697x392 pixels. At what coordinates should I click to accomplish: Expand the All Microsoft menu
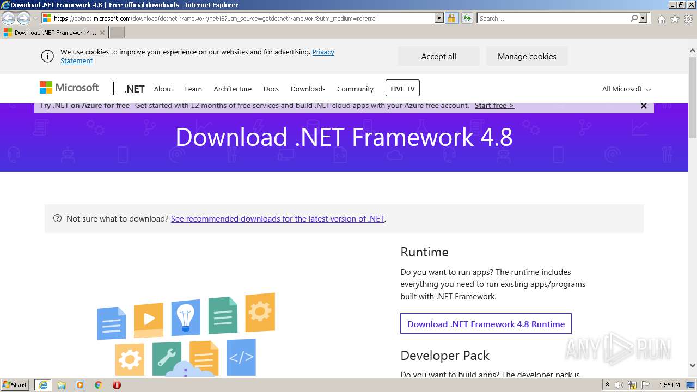pyautogui.click(x=626, y=89)
